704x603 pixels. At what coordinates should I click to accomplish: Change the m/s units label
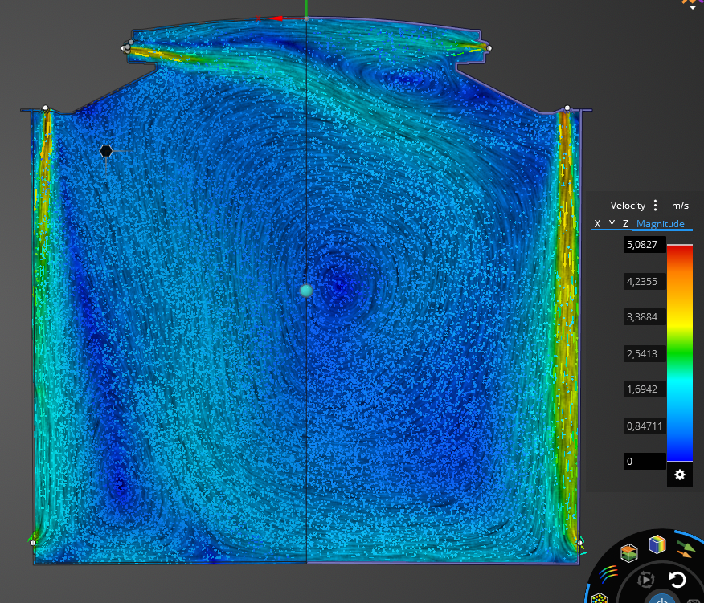point(680,206)
